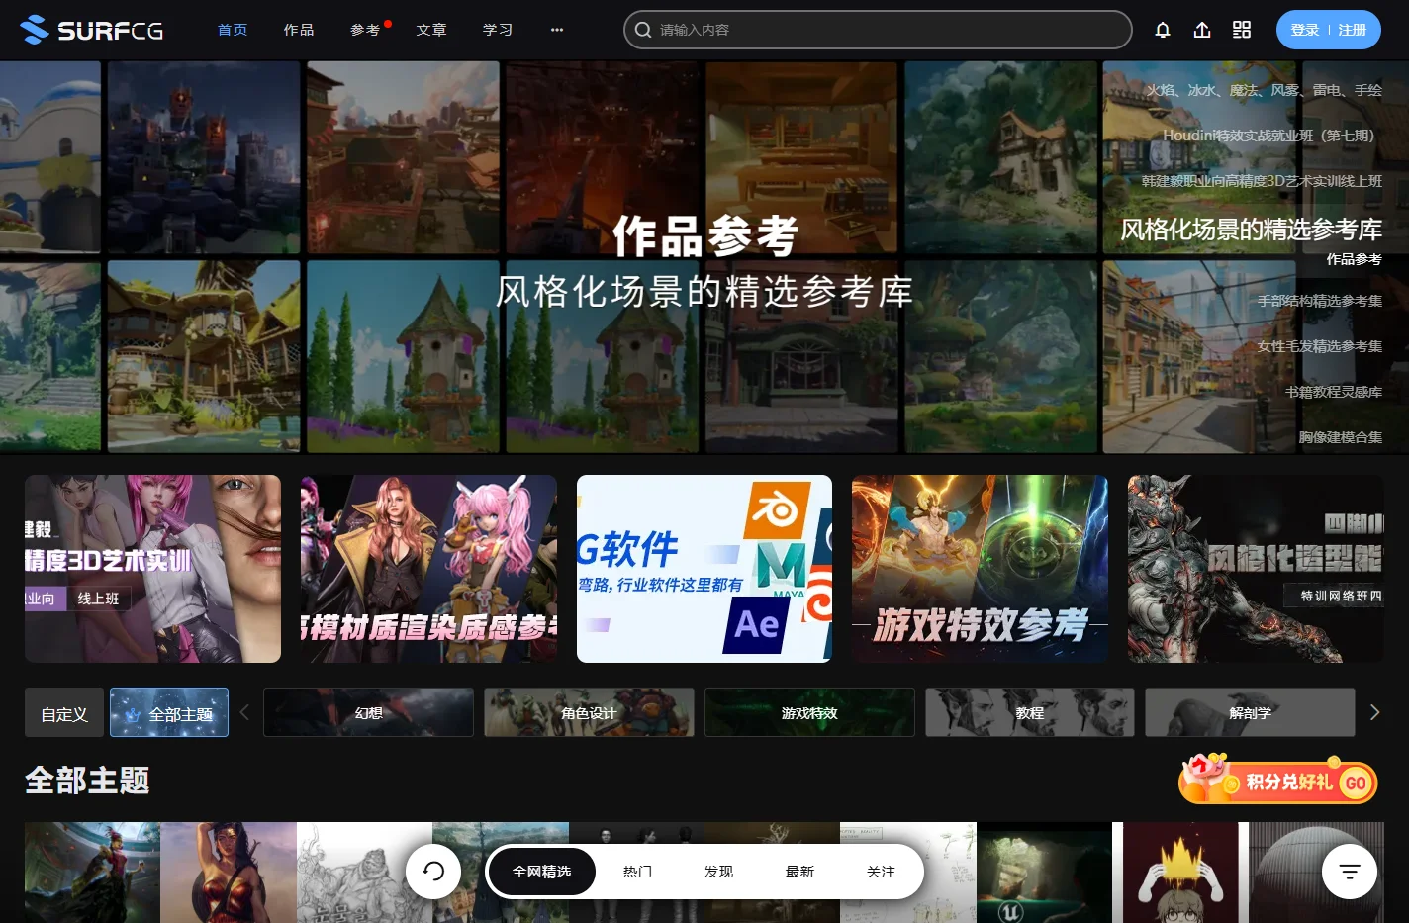Open 火焰、冰水、魔法 banner link
The width and height of the screenshot is (1409, 923).
pyautogui.click(x=1264, y=90)
